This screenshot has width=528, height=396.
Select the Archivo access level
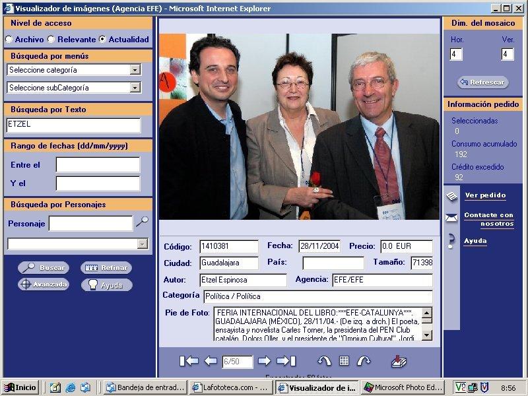click(x=9, y=40)
